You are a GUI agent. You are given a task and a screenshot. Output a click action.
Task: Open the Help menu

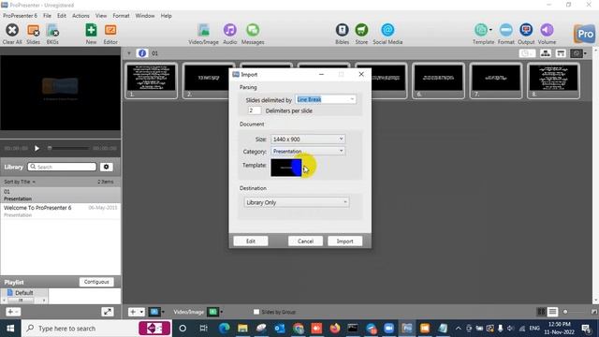tap(167, 16)
